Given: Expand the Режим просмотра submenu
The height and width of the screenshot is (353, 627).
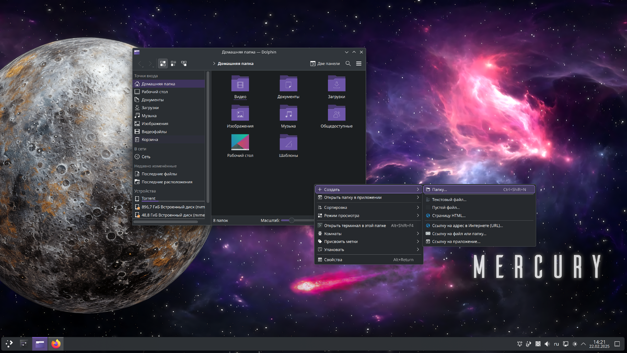Looking at the screenshot, I should 368,215.
